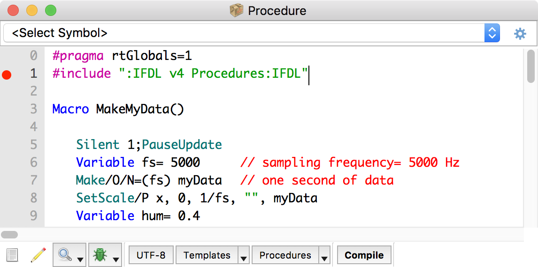The image size is (538, 267).
Task: Click the Procedure window title package icon
Action: point(236,10)
